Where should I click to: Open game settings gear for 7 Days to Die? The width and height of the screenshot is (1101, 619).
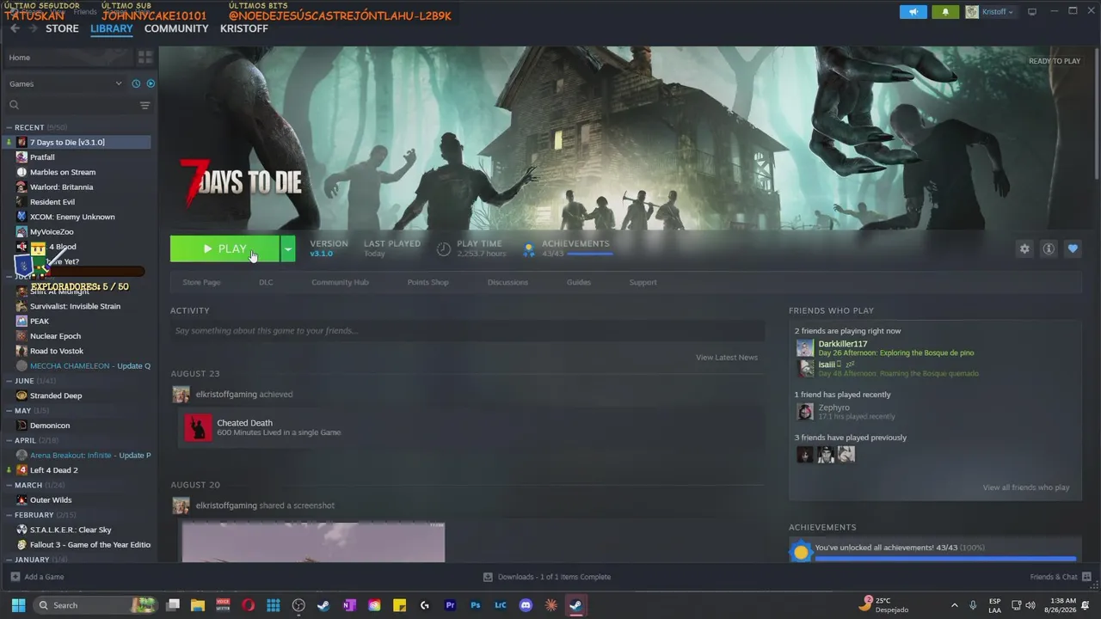point(1024,248)
